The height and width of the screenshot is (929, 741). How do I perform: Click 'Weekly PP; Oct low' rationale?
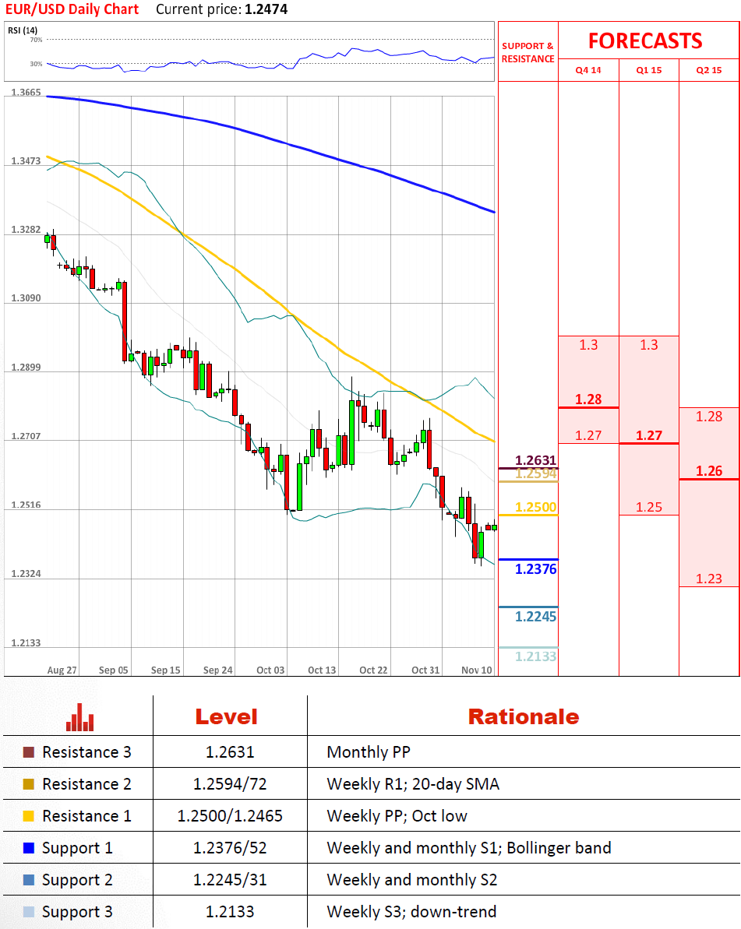[x=397, y=816]
